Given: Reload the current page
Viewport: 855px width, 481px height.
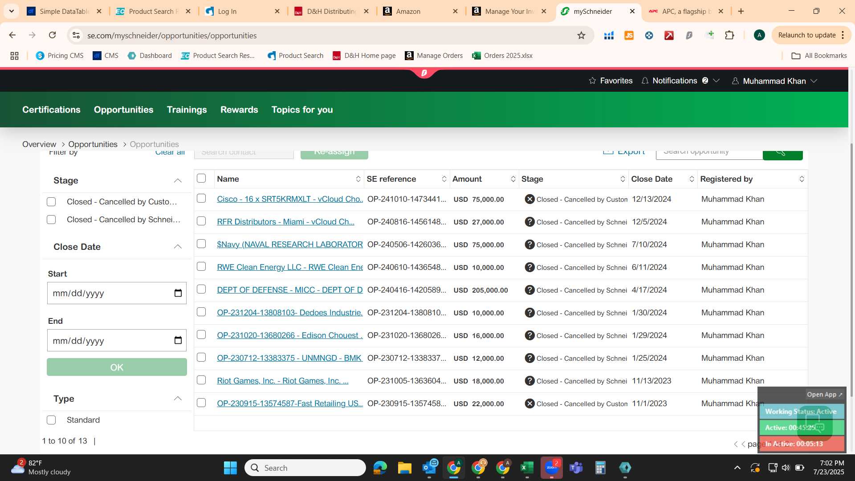Looking at the screenshot, I should point(52,35).
